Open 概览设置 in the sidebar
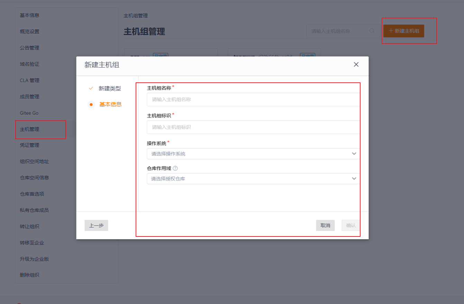 tap(29, 32)
